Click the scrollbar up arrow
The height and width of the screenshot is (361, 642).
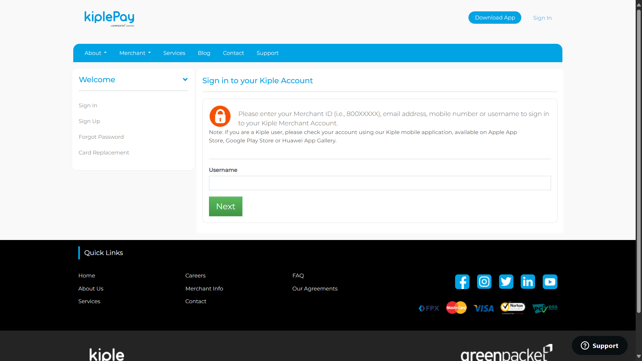pos(639,5)
